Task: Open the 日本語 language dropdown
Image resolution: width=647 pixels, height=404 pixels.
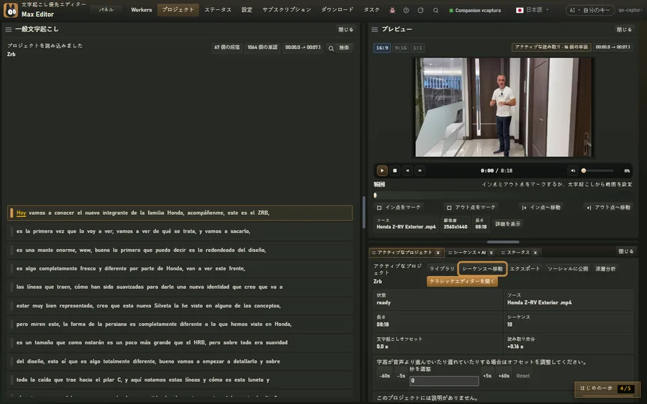Action: coord(532,10)
